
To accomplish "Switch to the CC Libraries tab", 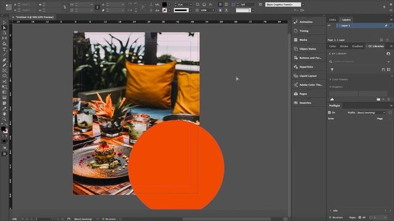I will (376, 47).
